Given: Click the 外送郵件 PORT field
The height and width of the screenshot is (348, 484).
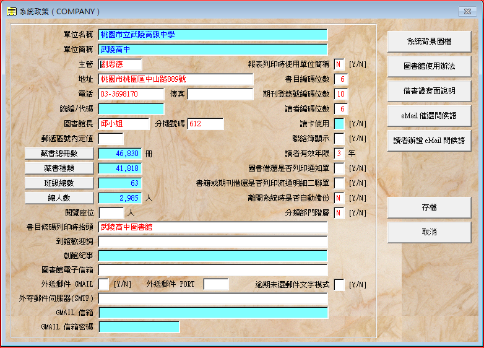Looking at the screenshot, I should (x=216, y=284).
